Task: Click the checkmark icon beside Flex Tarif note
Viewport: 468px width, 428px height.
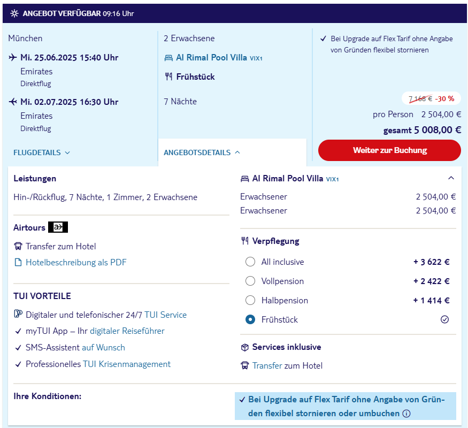Action: pyautogui.click(x=323, y=39)
